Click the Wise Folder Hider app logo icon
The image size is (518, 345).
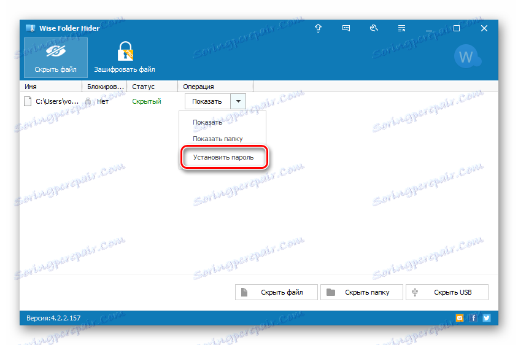pos(31,28)
